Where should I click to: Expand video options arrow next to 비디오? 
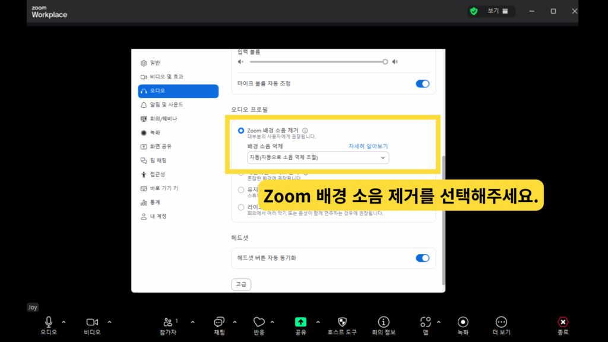[109, 322]
